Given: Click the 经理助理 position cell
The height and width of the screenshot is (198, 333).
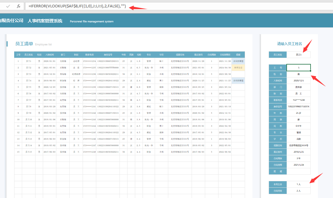Looking at the screenshot, I should [76, 74].
